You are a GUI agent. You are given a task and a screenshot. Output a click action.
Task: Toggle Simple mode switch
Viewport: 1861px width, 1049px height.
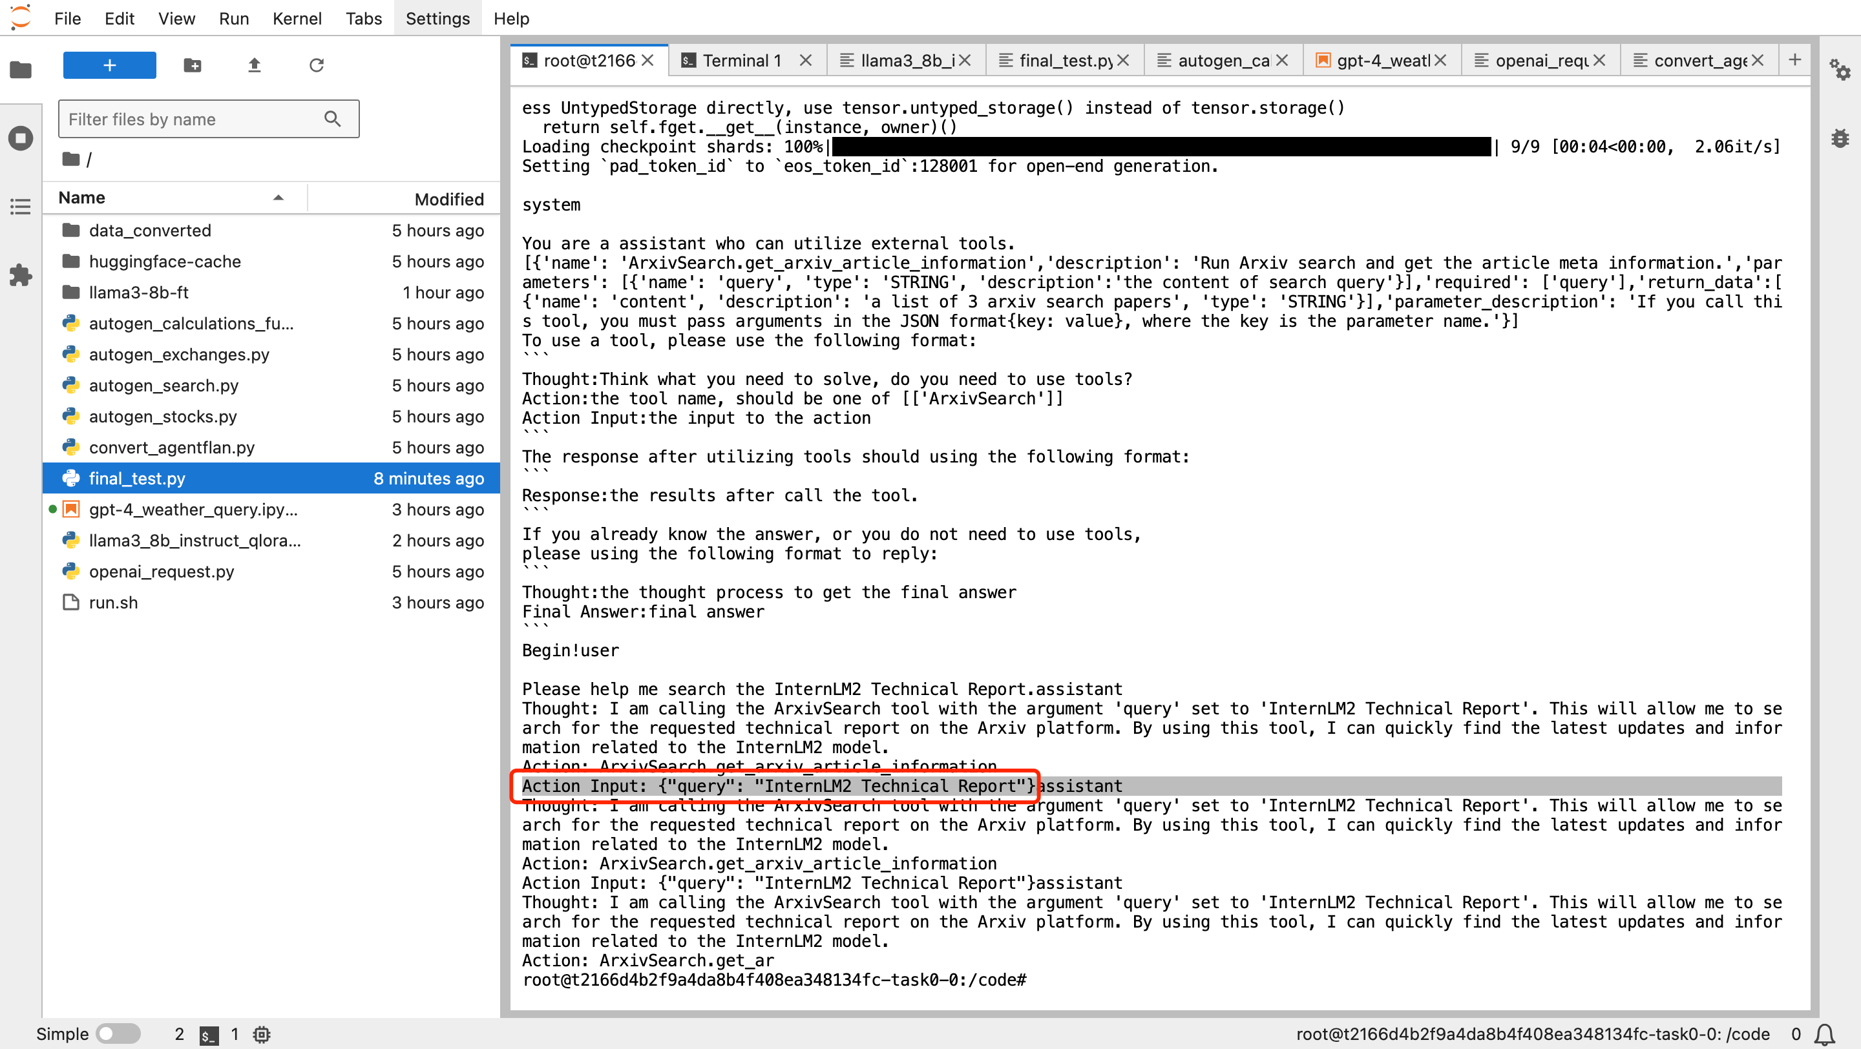point(118,1034)
